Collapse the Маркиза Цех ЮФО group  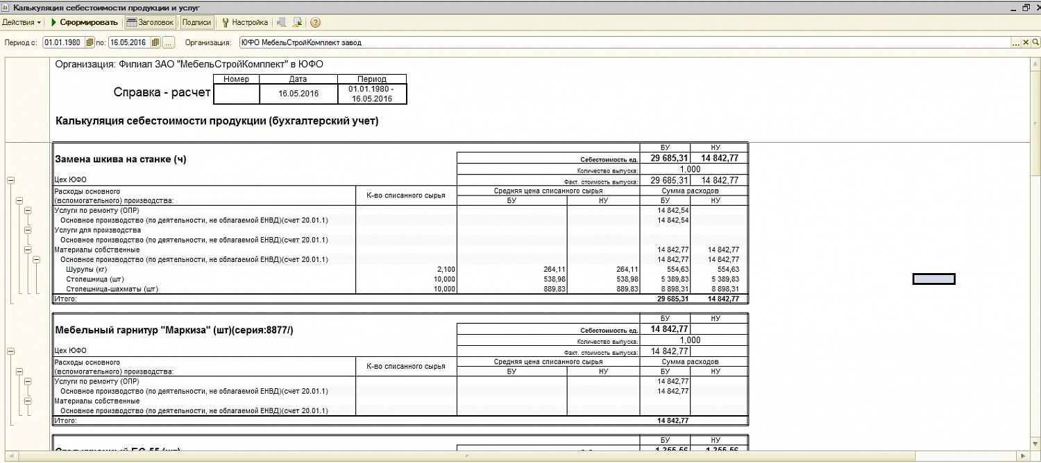pyautogui.click(x=10, y=351)
